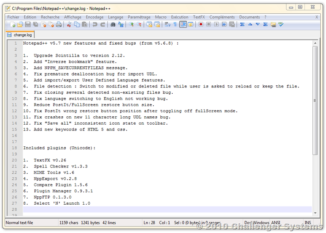Run the ABC spell check icon

click(281, 25)
